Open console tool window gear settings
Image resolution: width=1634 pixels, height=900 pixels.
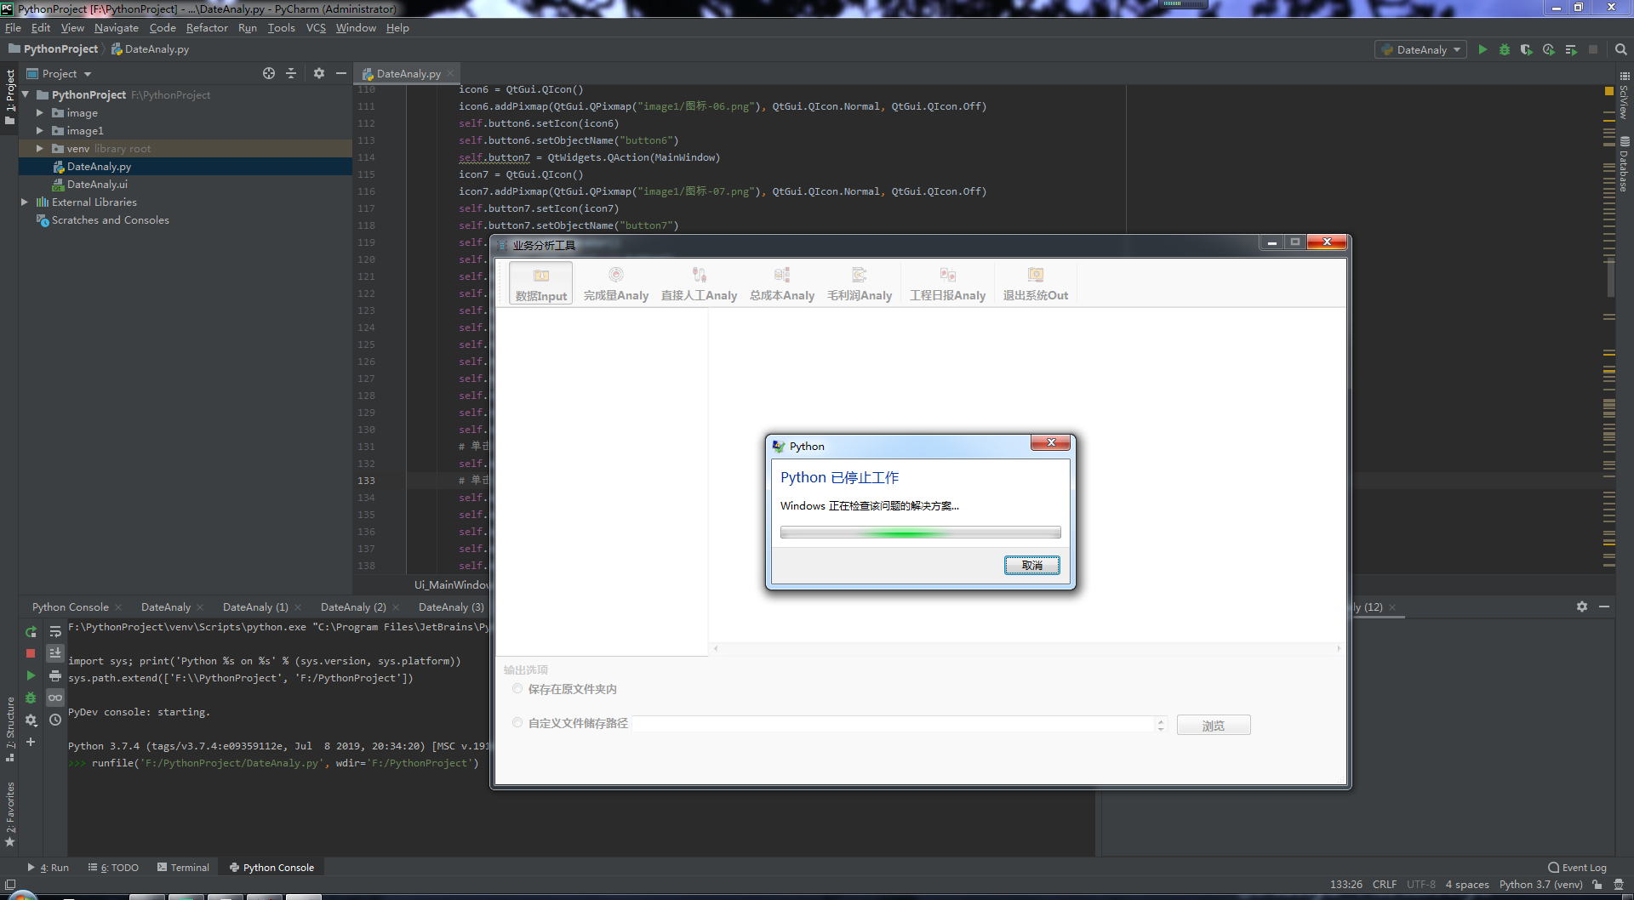[1582, 607]
